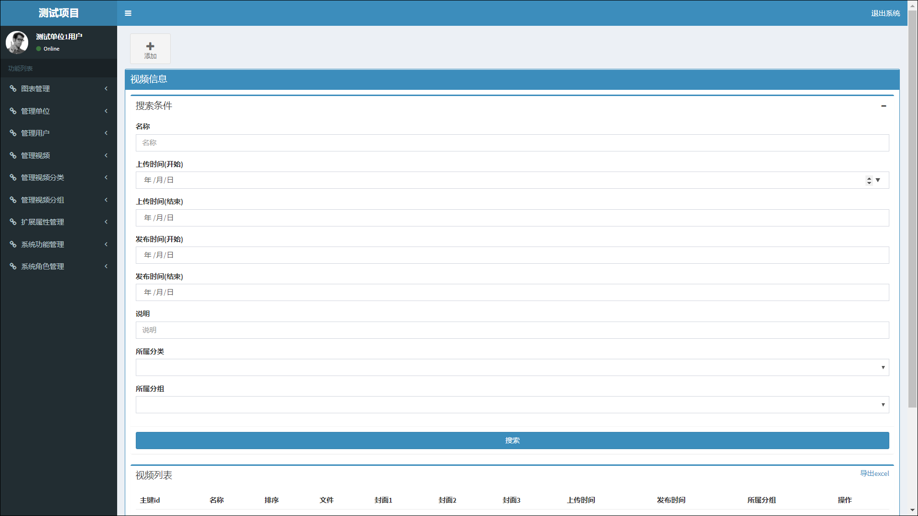Open 管理视频分类 menu item

[x=58, y=177]
